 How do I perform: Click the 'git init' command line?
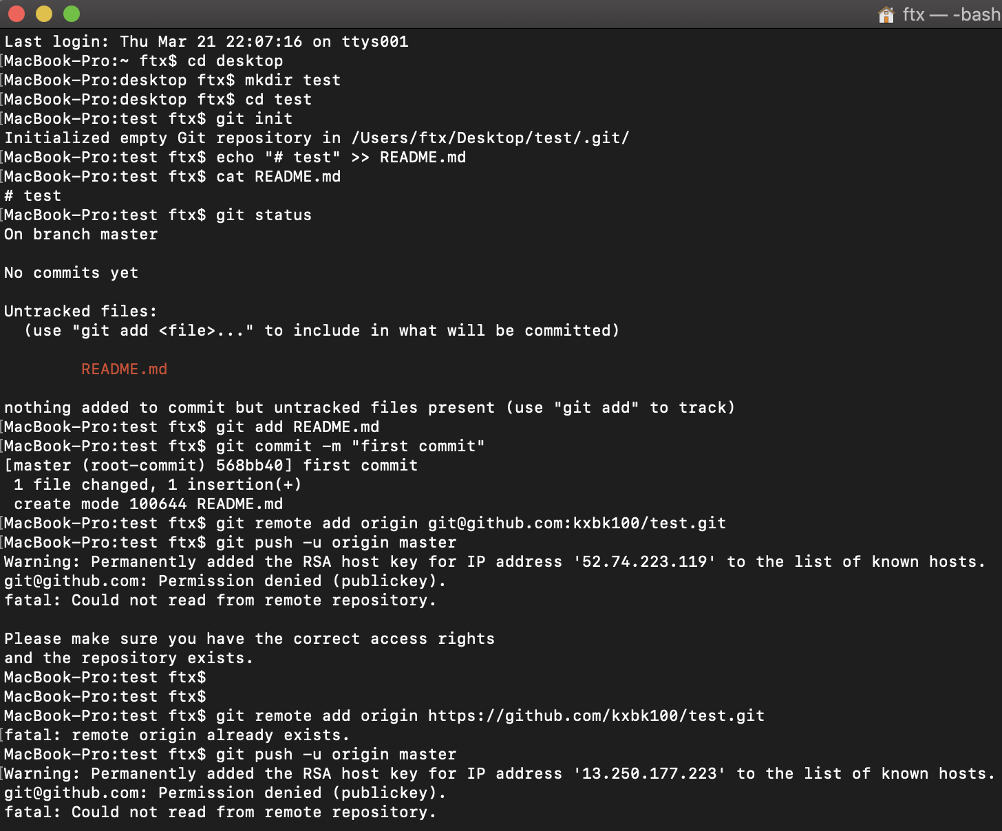point(148,119)
